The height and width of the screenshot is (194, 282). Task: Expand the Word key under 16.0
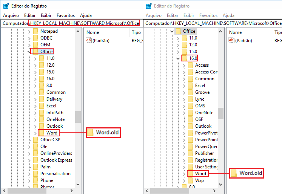(x=184, y=174)
